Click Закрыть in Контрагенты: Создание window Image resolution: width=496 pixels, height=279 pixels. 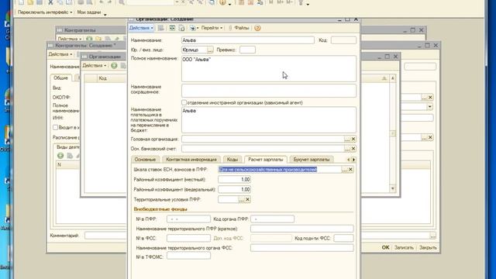pyautogui.click(x=428, y=247)
